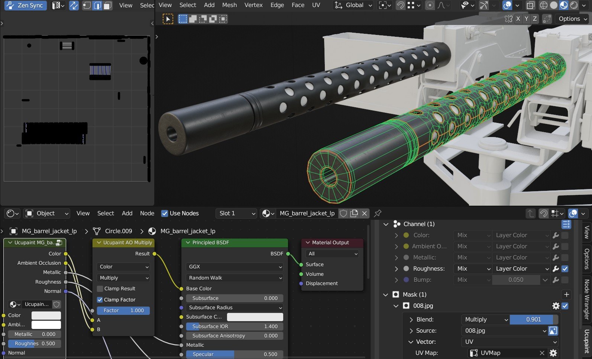The height and width of the screenshot is (359, 592).
Task: Toggle viewport overlays icon
Action: [507, 5]
